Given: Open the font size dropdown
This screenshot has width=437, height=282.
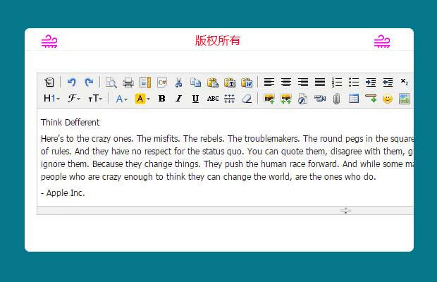Looking at the screenshot, I should pos(96,99).
